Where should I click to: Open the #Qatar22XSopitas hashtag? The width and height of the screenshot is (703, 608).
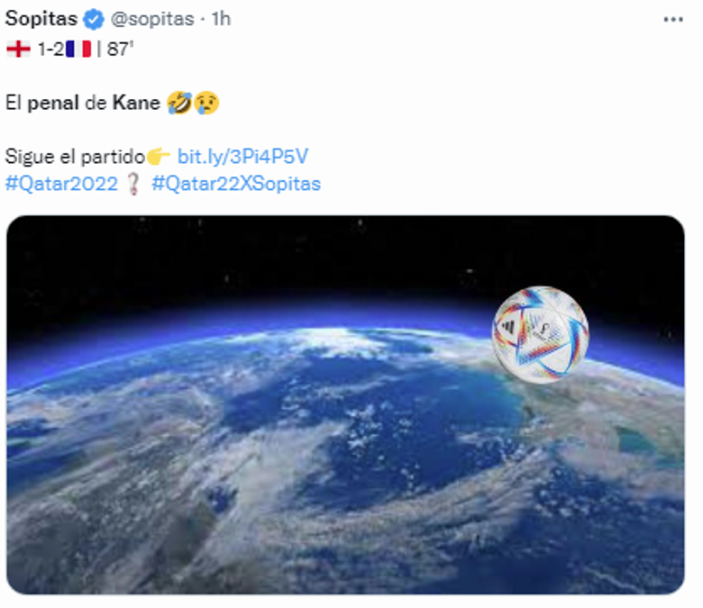click(236, 184)
